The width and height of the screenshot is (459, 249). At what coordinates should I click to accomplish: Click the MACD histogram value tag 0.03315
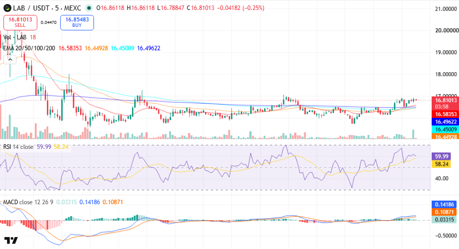point(444,220)
